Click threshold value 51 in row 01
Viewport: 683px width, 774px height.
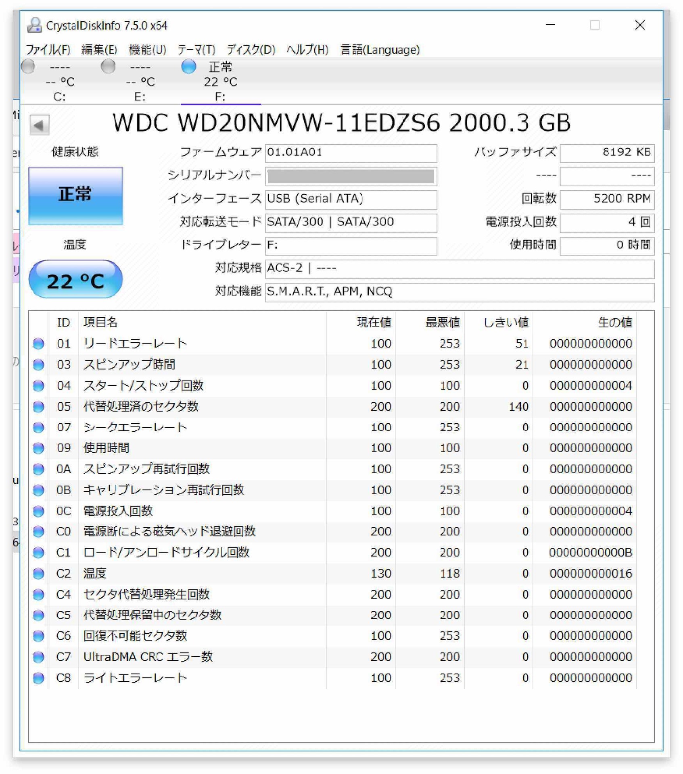click(x=522, y=344)
